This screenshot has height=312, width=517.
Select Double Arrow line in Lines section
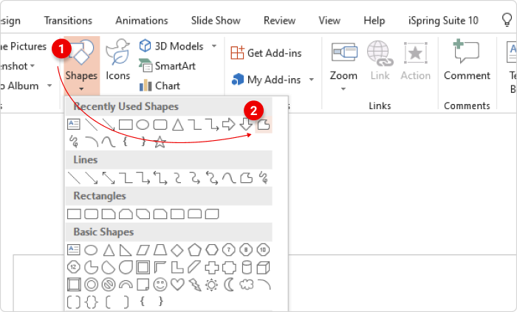pyautogui.click(x=109, y=178)
